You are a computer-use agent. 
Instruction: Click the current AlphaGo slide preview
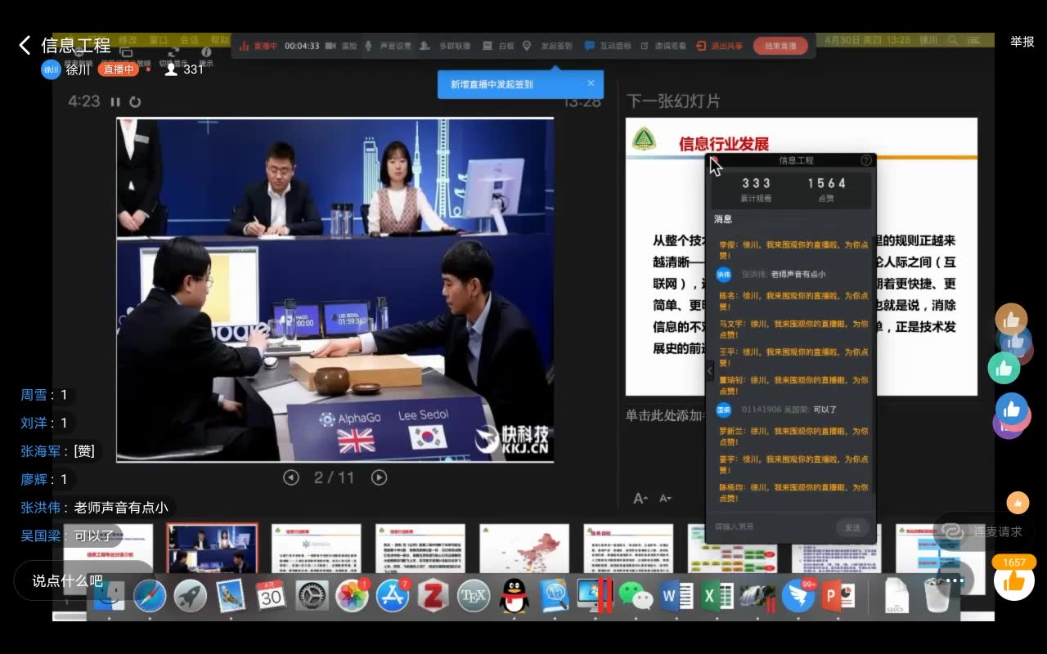335,290
